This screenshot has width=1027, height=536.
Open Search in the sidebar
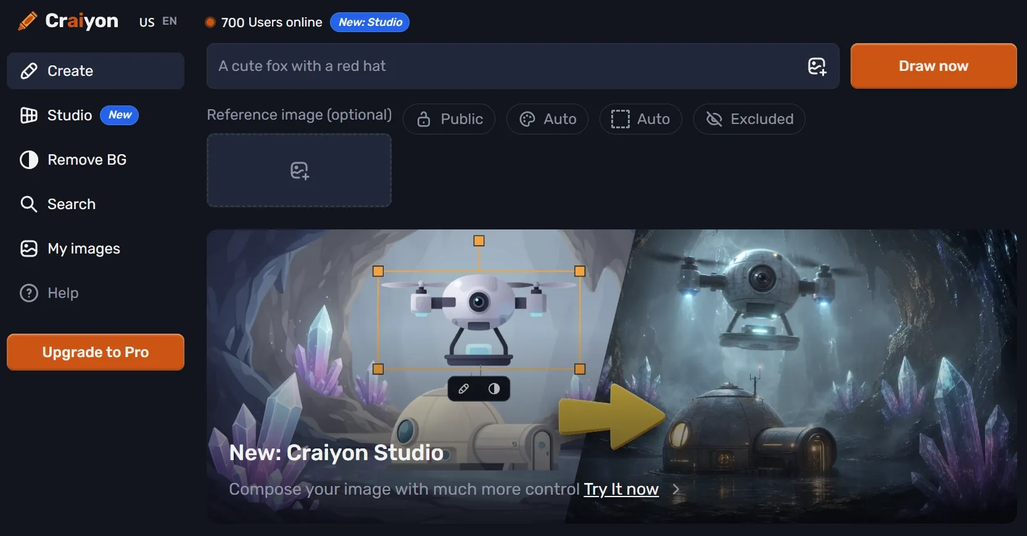pos(96,204)
